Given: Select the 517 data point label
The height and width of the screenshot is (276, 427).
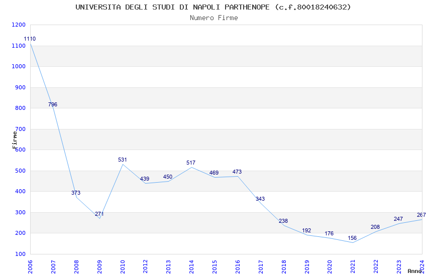Looking at the screenshot, I should (x=191, y=163).
